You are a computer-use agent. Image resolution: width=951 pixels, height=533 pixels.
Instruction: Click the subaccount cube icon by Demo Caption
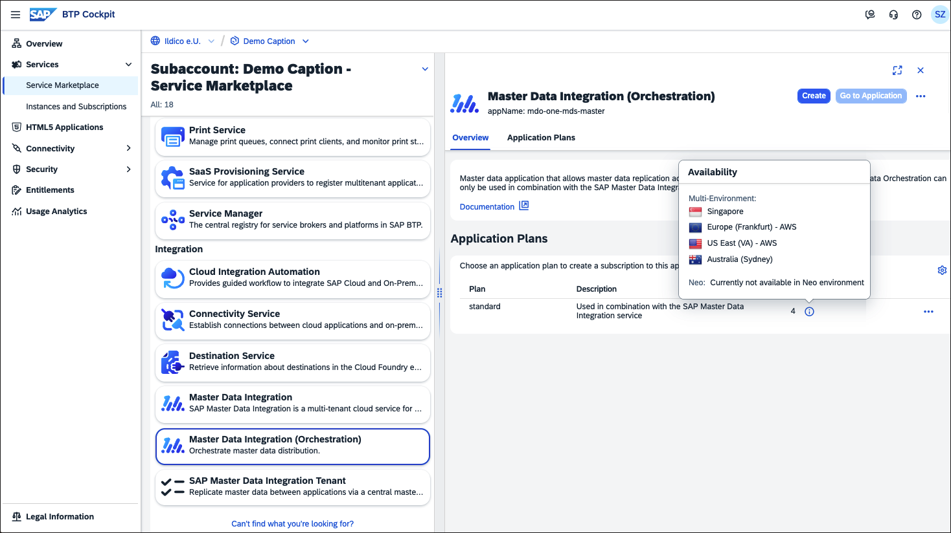click(x=235, y=41)
